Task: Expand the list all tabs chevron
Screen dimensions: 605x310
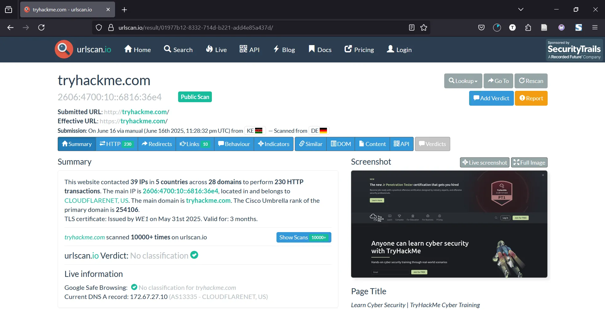Action: (521, 9)
